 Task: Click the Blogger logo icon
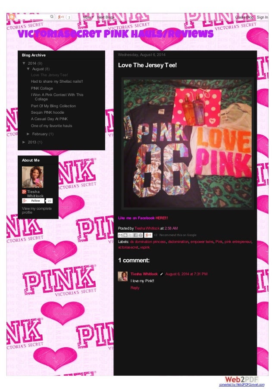coord(11,17)
